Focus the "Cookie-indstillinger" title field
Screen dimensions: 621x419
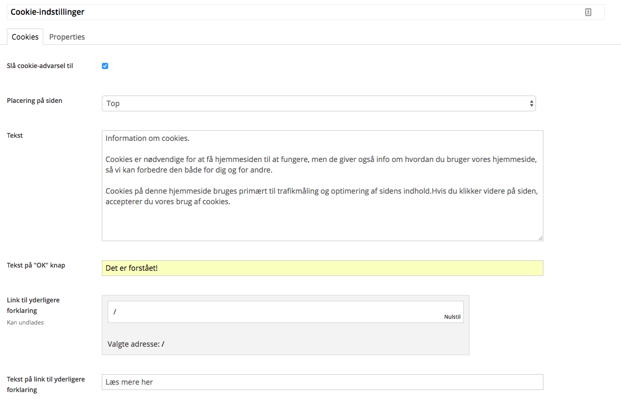295,12
